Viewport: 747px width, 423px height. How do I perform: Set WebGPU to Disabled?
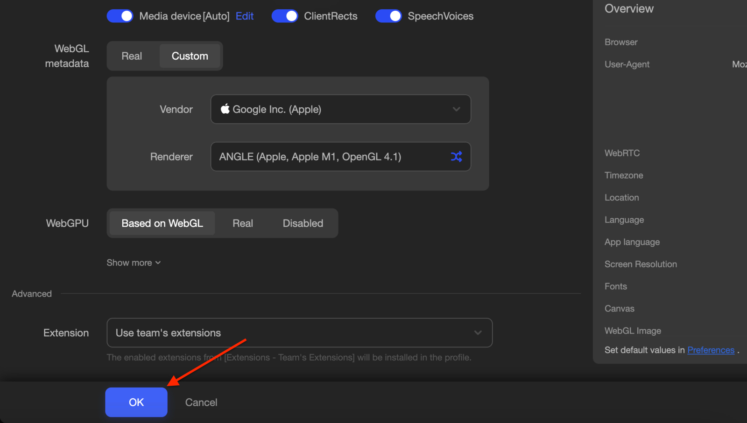[x=303, y=223]
